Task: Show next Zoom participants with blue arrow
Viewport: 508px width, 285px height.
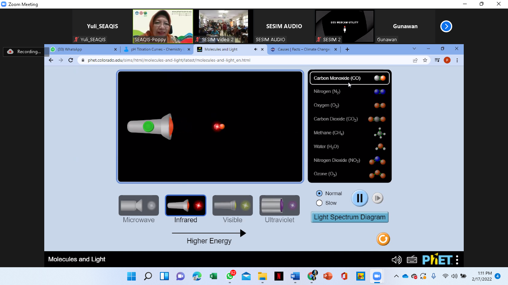Action: tap(446, 26)
